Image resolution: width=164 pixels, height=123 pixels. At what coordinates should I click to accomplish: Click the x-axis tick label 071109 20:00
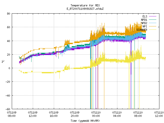[75, 114]
